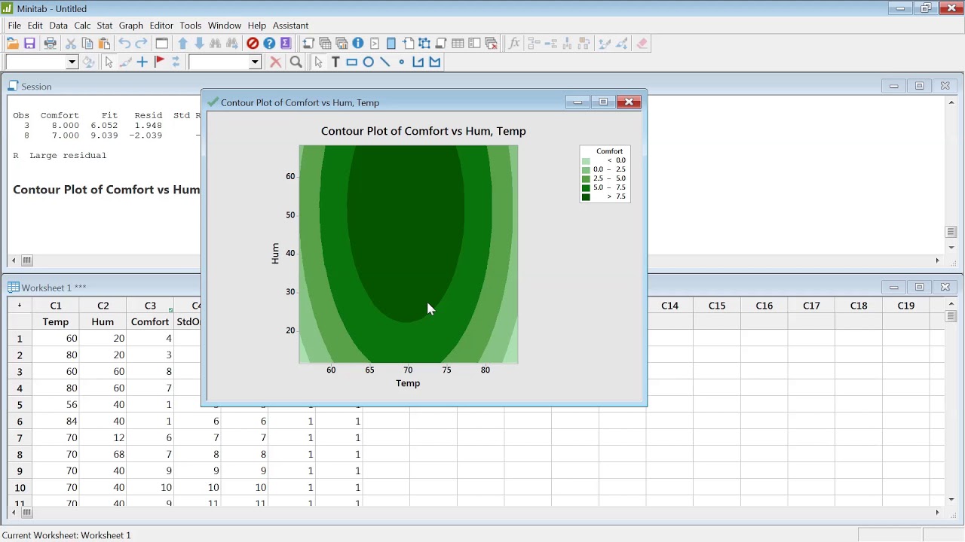Save the project using the floppy disk icon
The width and height of the screenshot is (965, 542).
pos(29,44)
